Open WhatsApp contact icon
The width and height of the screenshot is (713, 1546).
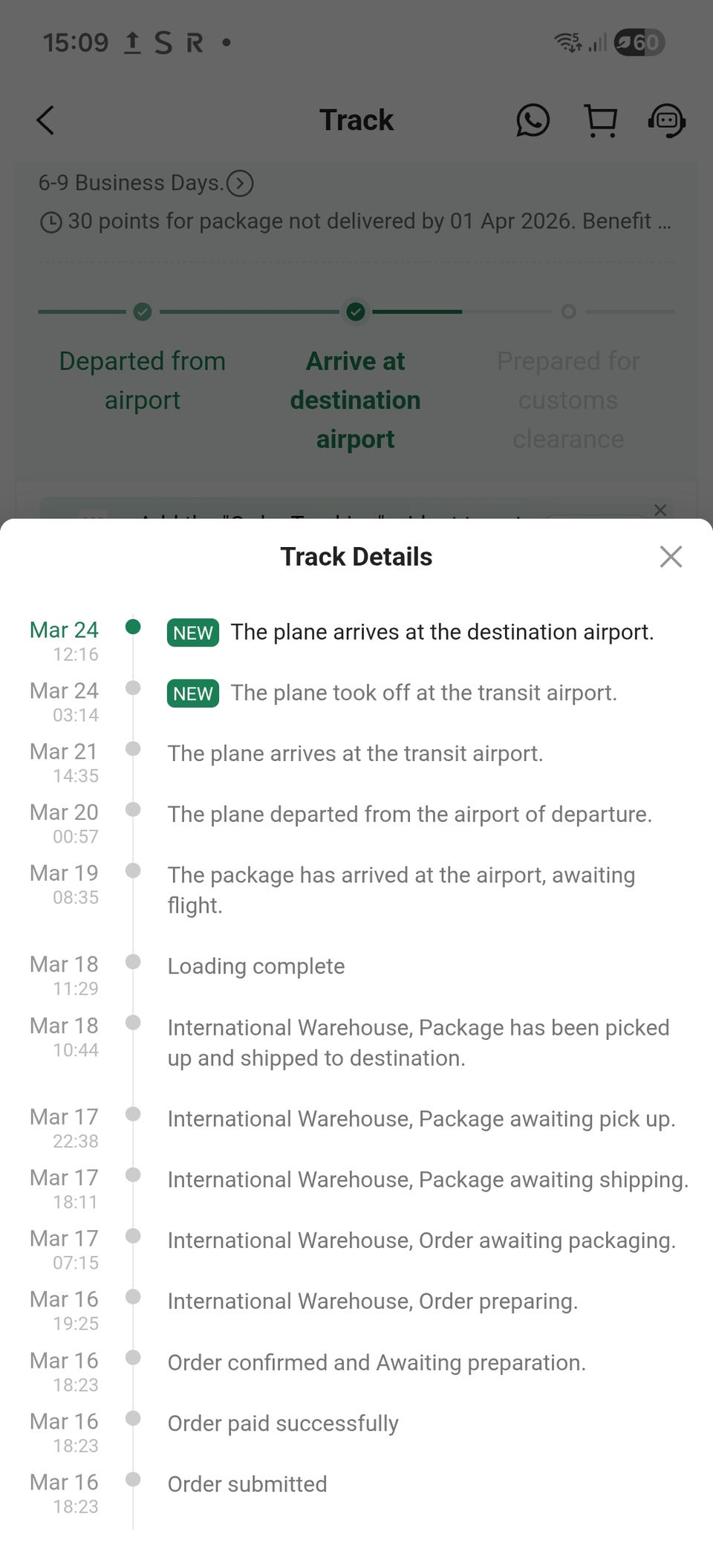tap(533, 120)
